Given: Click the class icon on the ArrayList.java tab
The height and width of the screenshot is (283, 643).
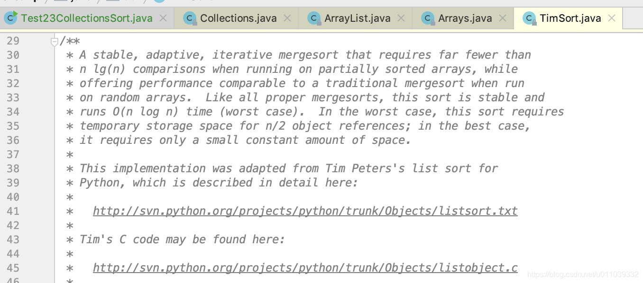Looking at the screenshot, I should pos(314,18).
